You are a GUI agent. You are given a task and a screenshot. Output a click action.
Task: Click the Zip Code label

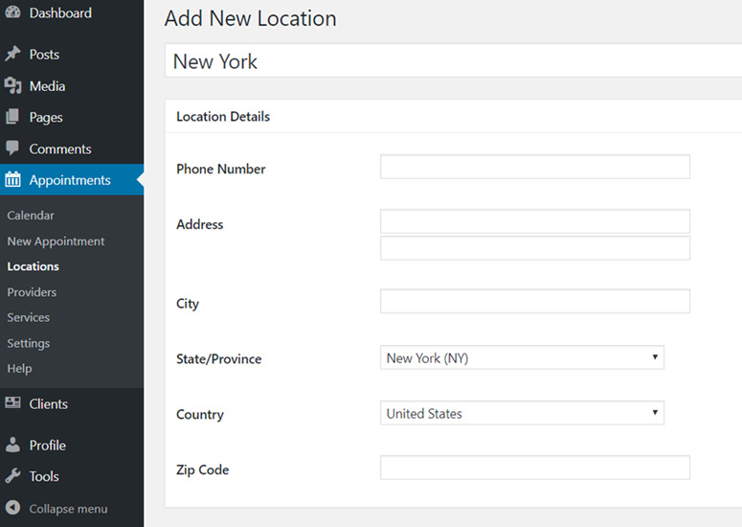[203, 470]
